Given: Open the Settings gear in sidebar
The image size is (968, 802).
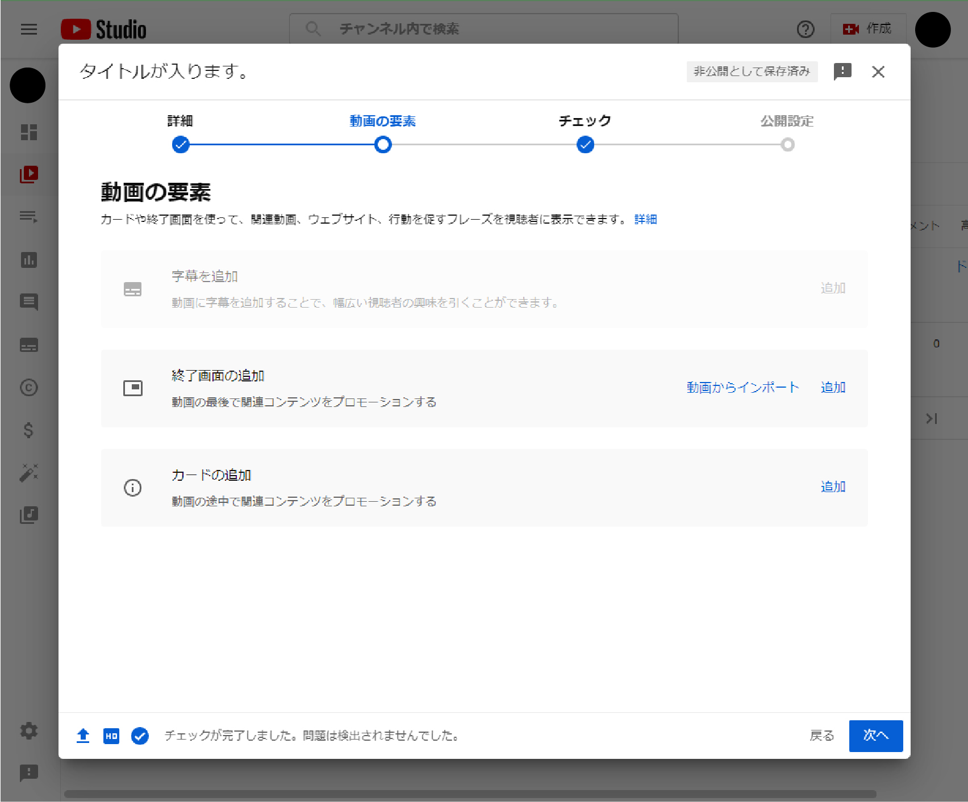Looking at the screenshot, I should click(29, 730).
